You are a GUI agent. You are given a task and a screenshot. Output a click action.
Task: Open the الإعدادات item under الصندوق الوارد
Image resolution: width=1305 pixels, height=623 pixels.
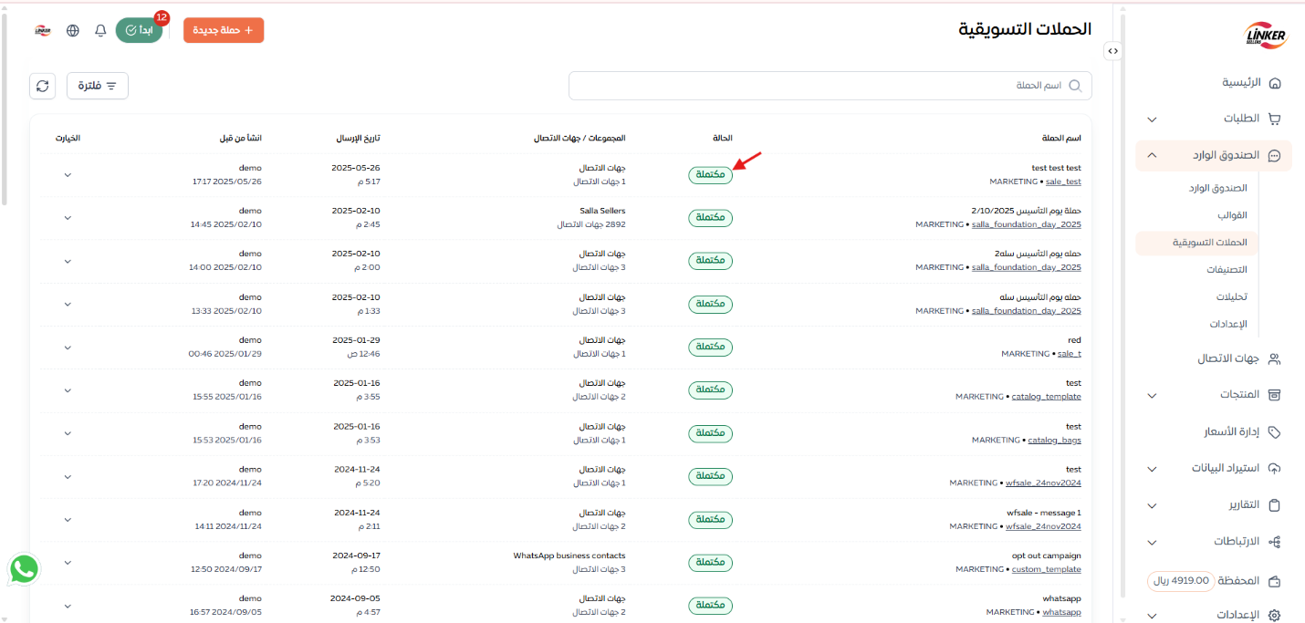[x=1228, y=325]
